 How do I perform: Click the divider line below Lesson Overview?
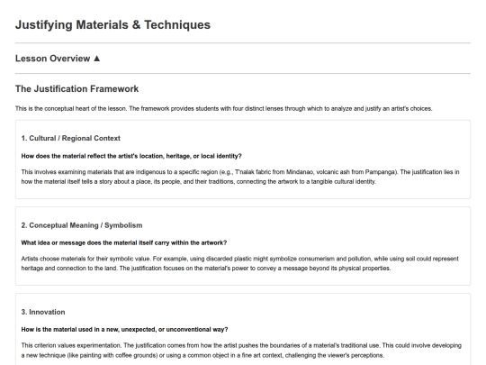coord(243,74)
